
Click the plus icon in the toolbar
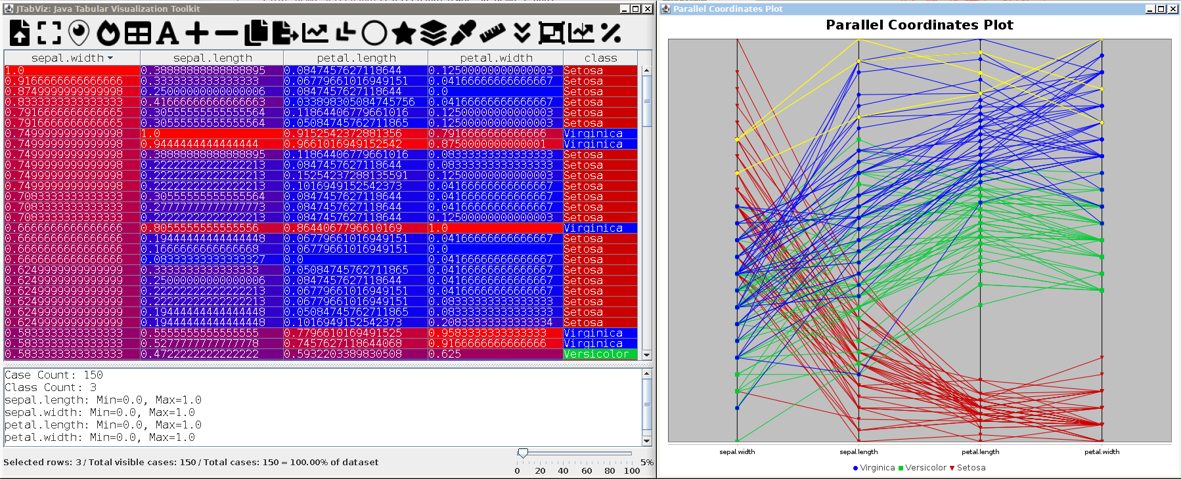tap(197, 33)
